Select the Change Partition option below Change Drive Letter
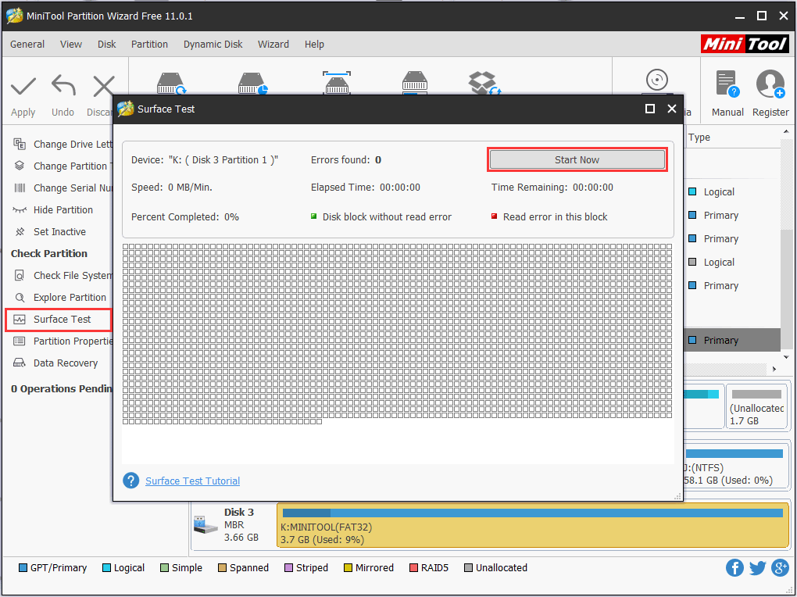 click(62, 166)
